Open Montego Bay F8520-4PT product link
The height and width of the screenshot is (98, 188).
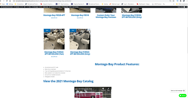[54, 15]
